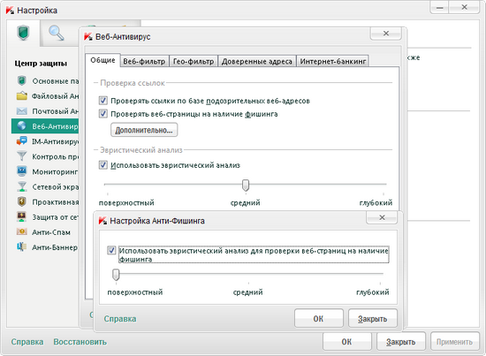Switch to Общие tab

point(103,60)
